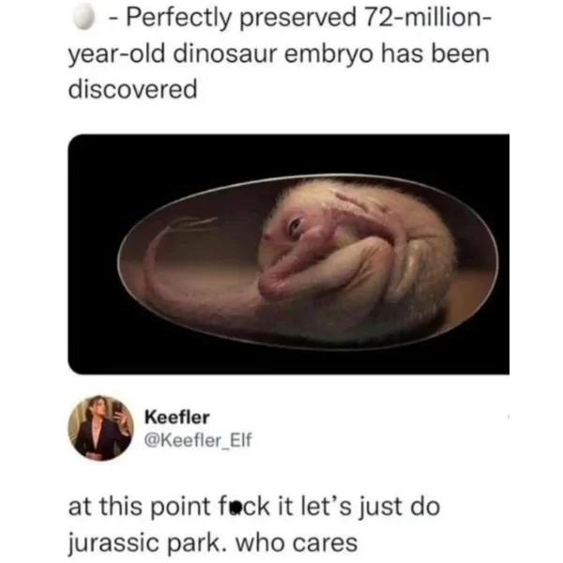Open the dinosaur embryo image
The image size is (563, 563).
(288, 254)
